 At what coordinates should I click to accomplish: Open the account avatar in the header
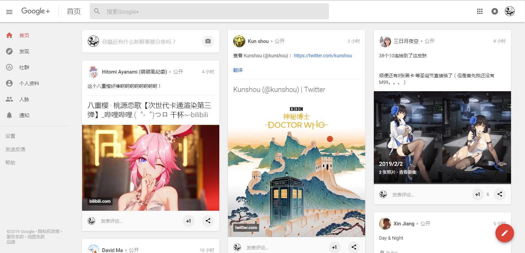coord(510,11)
